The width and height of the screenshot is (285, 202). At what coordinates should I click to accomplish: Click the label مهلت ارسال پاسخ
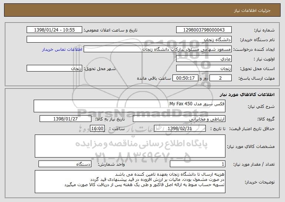256,78
